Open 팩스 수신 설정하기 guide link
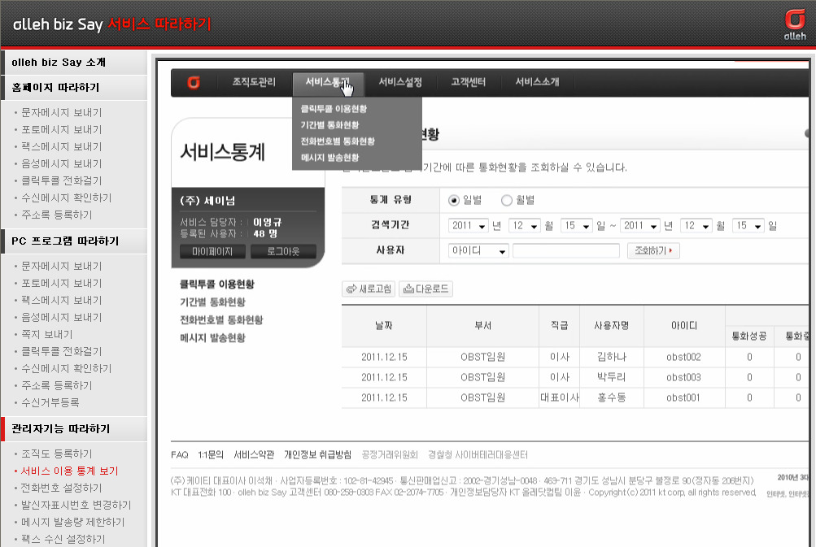Viewport: 816px width, 547px height. tap(63, 539)
